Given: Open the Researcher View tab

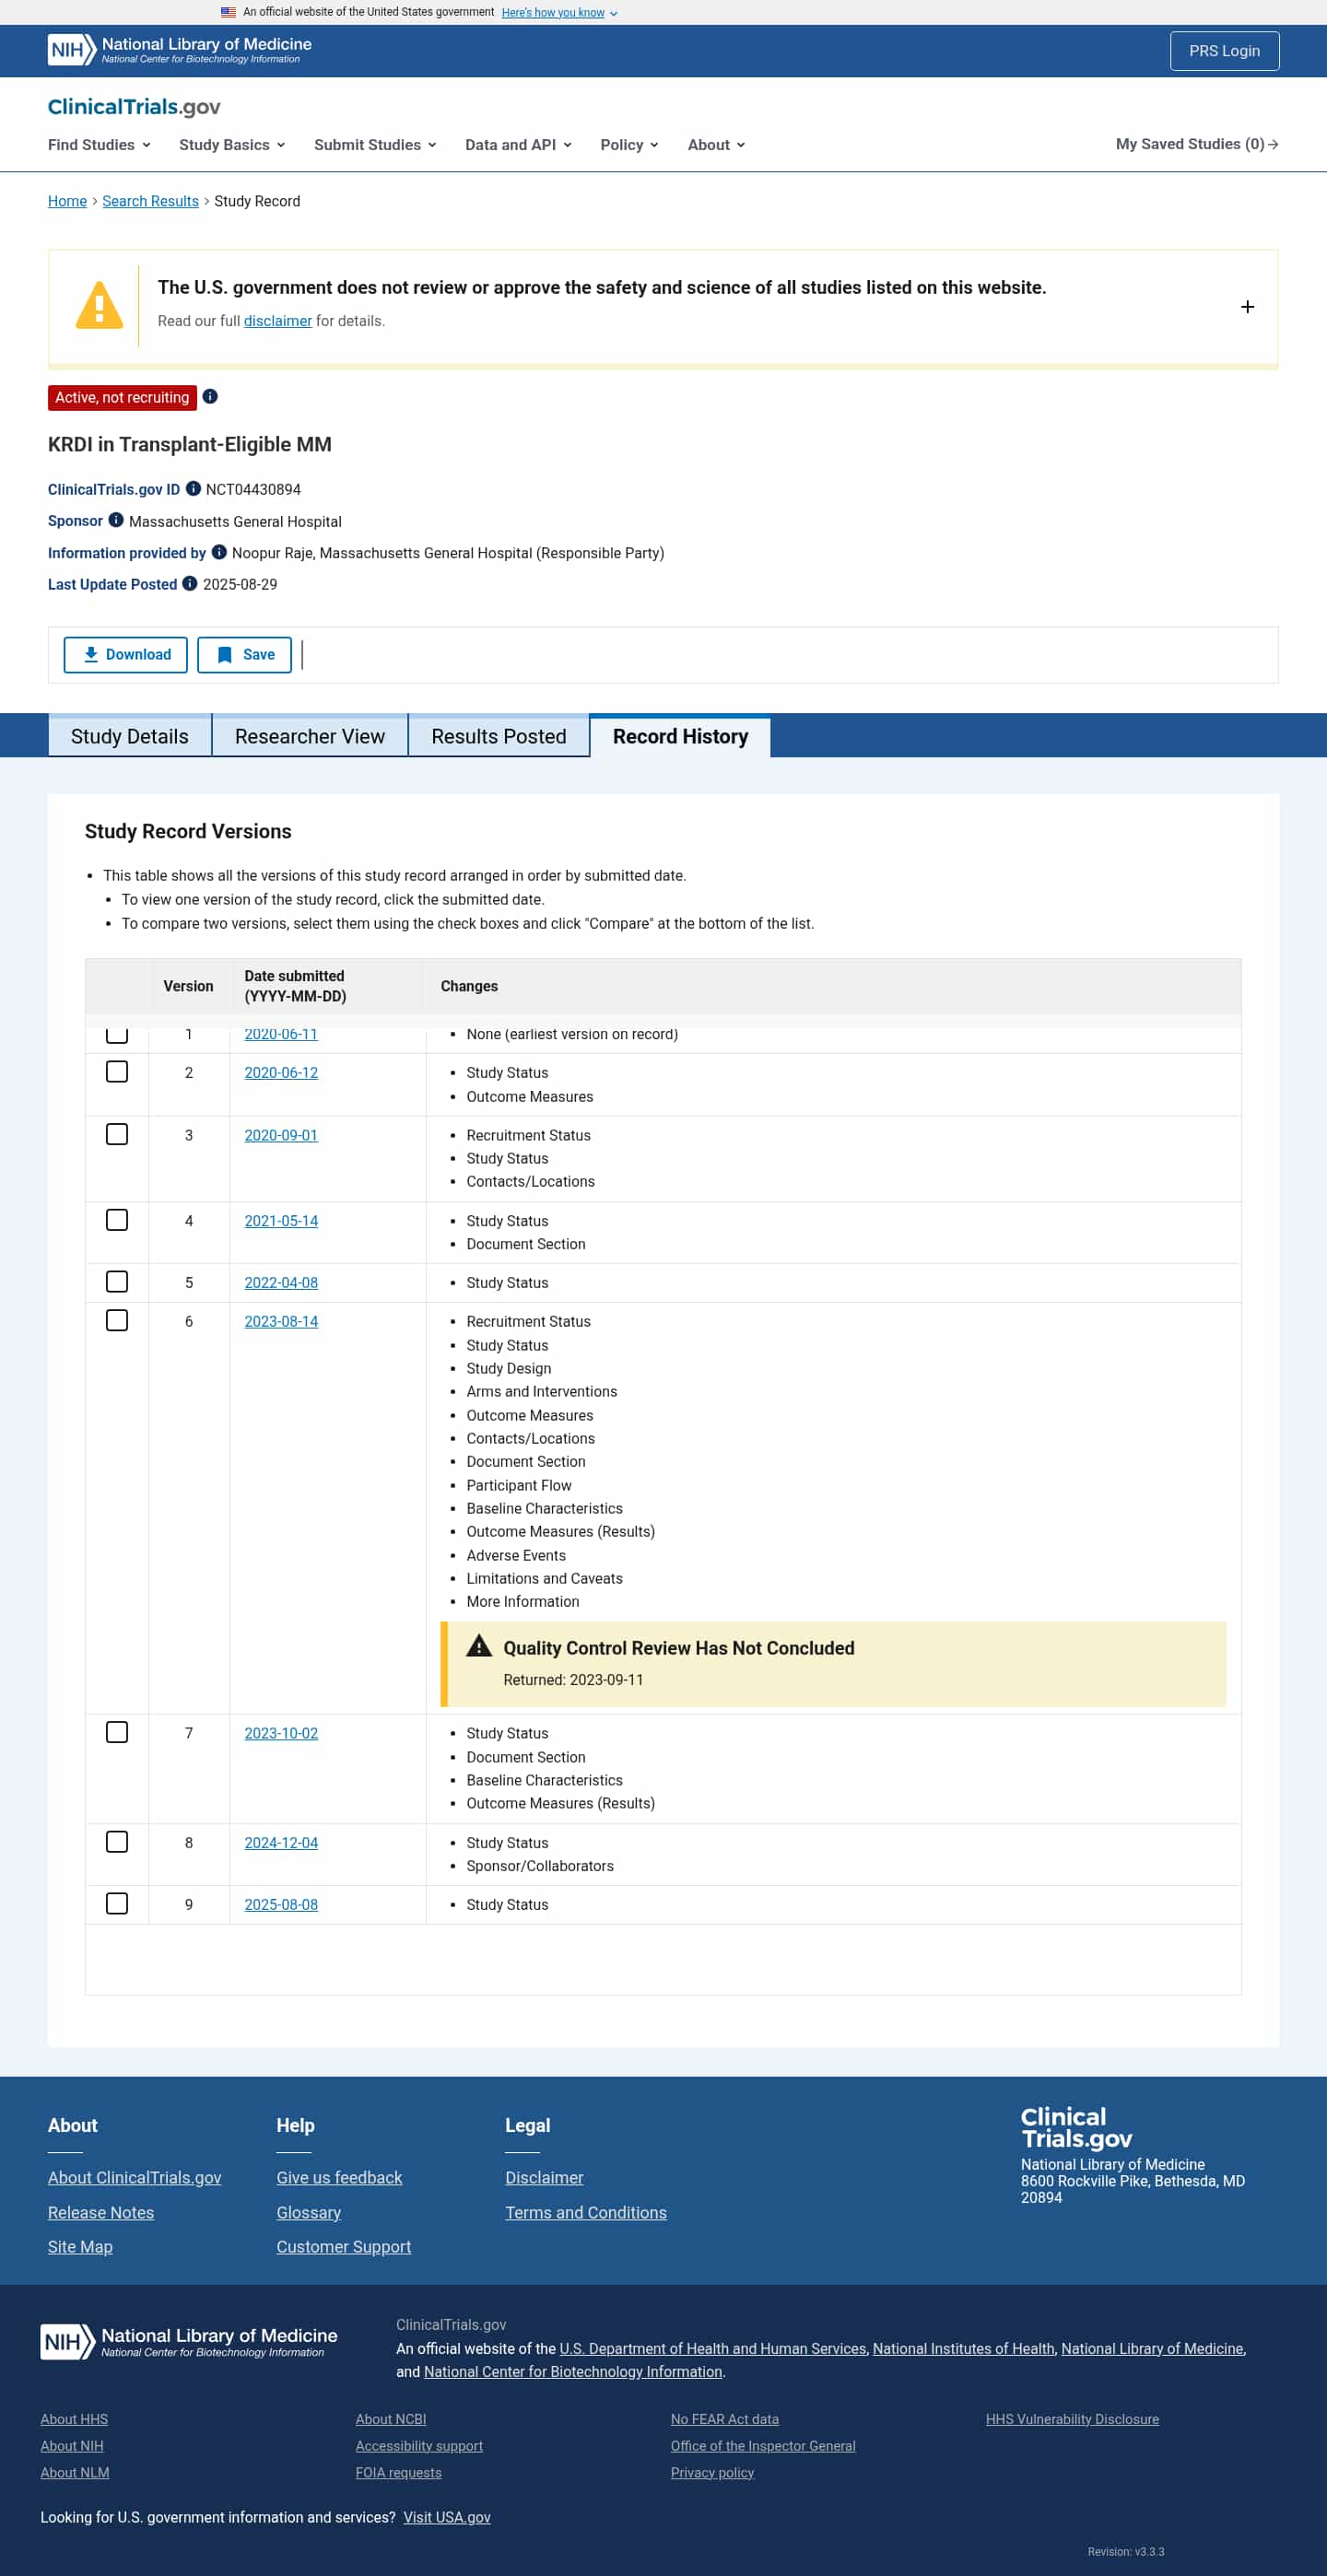Looking at the screenshot, I should click(310, 736).
